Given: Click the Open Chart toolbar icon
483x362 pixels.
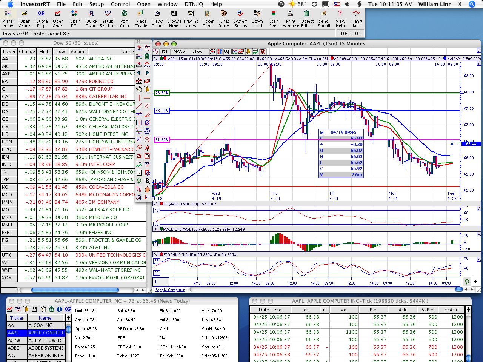Looking at the screenshot, I should tap(58, 18).
